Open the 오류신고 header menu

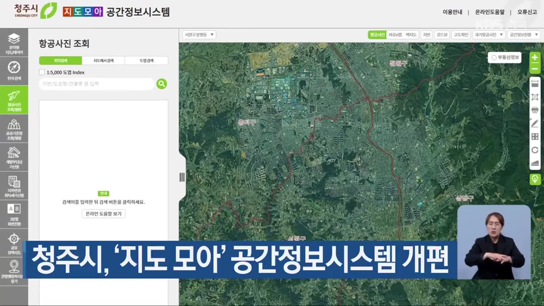tap(527, 12)
